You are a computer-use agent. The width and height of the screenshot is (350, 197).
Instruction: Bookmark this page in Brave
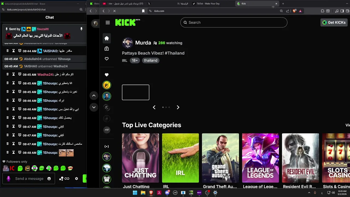pos(143,11)
